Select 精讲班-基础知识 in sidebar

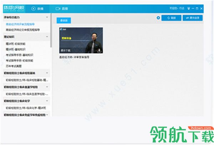(16, 49)
